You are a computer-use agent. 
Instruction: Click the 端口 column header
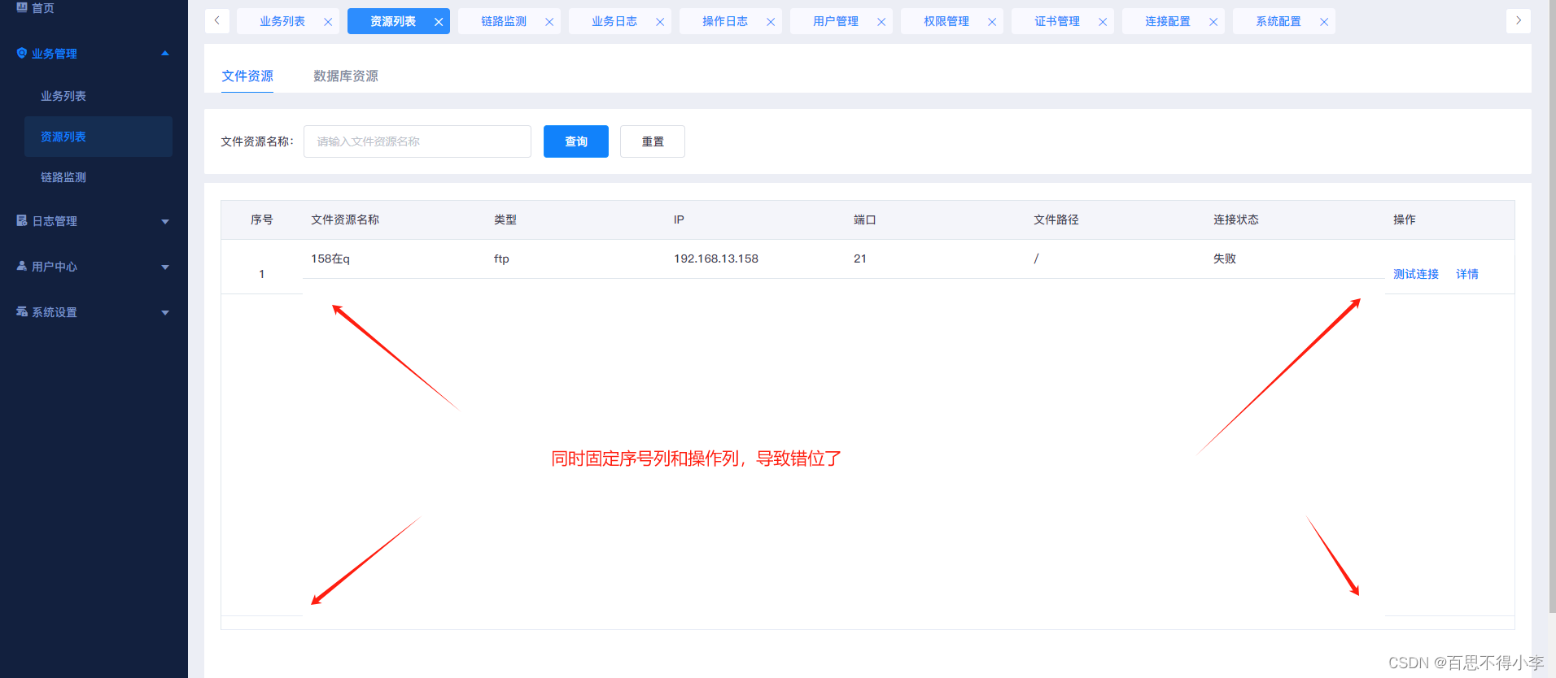pyautogui.click(x=865, y=219)
